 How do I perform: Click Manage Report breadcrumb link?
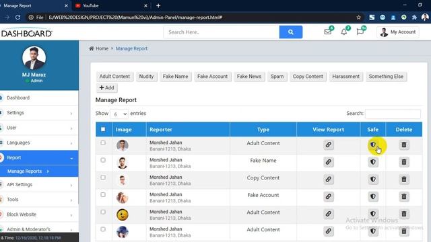[131, 48]
